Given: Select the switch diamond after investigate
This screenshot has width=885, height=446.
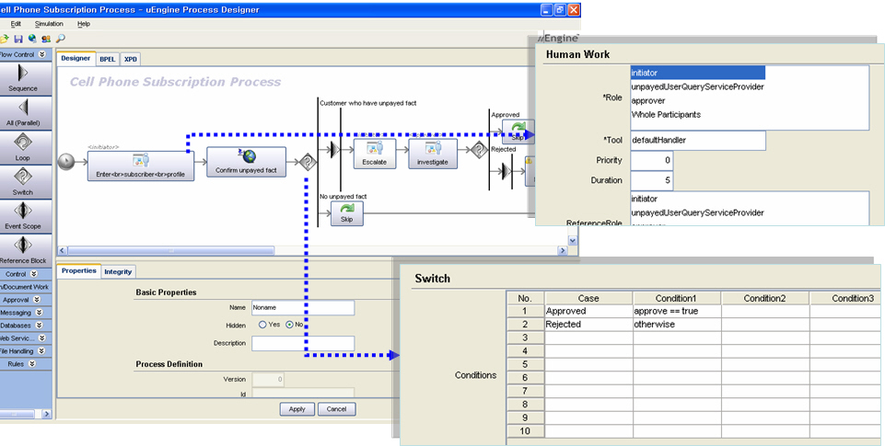Looking at the screenshot, I should point(479,149).
